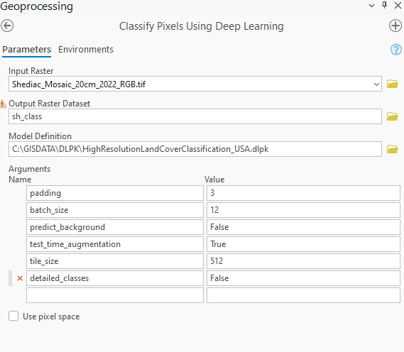This screenshot has width=404, height=352.
Task: Go back using the back arrow icon
Action: [7, 26]
